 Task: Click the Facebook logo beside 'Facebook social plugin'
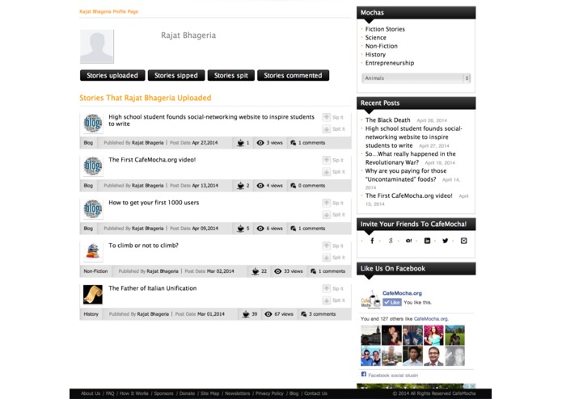click(x=364, y=374)
